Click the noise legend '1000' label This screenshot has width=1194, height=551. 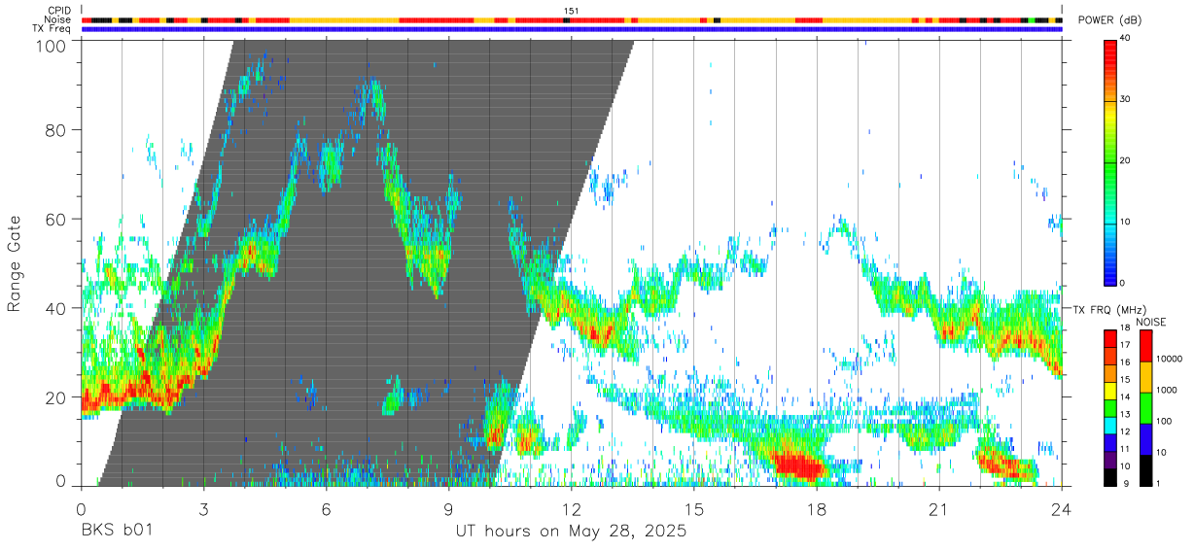pyautogui.click(x=1165, y=390)
